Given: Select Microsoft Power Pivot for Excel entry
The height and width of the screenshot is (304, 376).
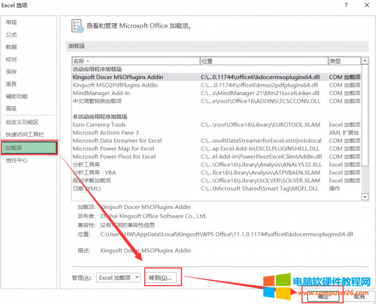Looking at the screenshot, I should click(114, 156).
